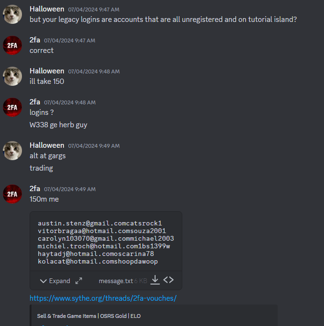Open the 2fa username on the 9:49 AM message
The height and width of the screenshot is (326, 324).
35,189
